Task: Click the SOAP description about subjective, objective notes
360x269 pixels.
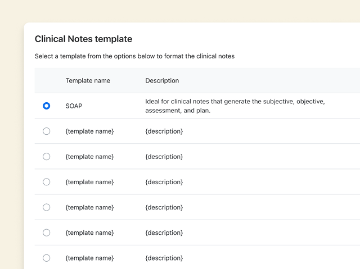Action: pyautogui.click(x=235, y=106)
